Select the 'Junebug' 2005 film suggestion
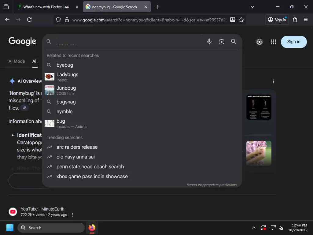The image size is (313, 235). pyautogui.click(x=142, y=90)
